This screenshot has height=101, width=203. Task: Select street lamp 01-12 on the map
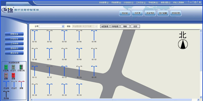point(49,71)
